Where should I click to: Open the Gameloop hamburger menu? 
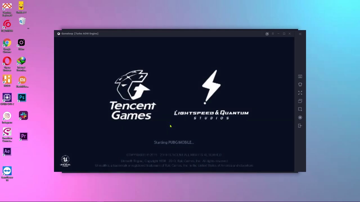[273, 34]
